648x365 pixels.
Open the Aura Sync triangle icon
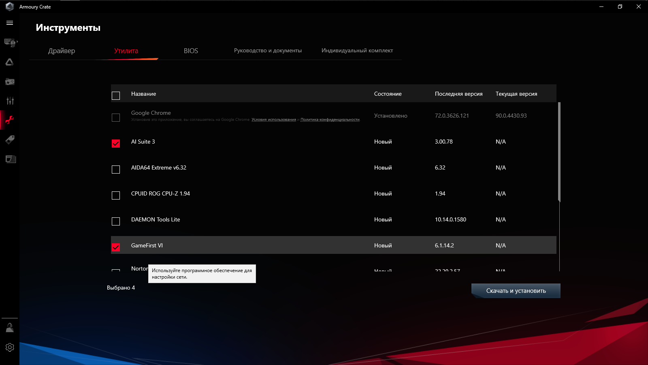pyautogui.click(x=10, y=62)
